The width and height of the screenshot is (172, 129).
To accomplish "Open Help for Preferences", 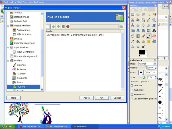I will coord(13,98).
